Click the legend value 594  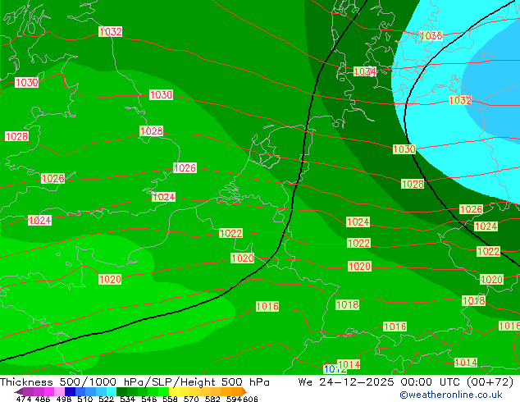234,399
